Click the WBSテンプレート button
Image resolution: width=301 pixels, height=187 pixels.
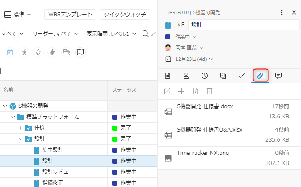point(70,15)
